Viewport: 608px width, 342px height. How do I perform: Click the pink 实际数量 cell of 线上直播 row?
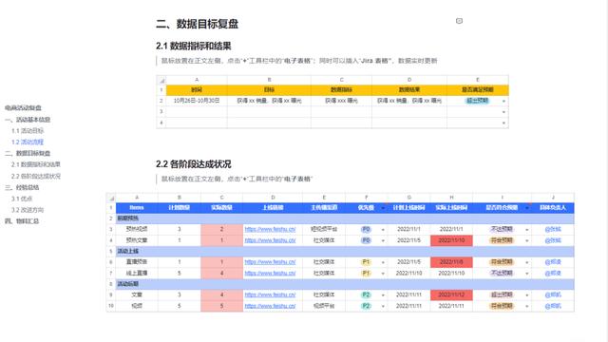[x=221, y=274]
